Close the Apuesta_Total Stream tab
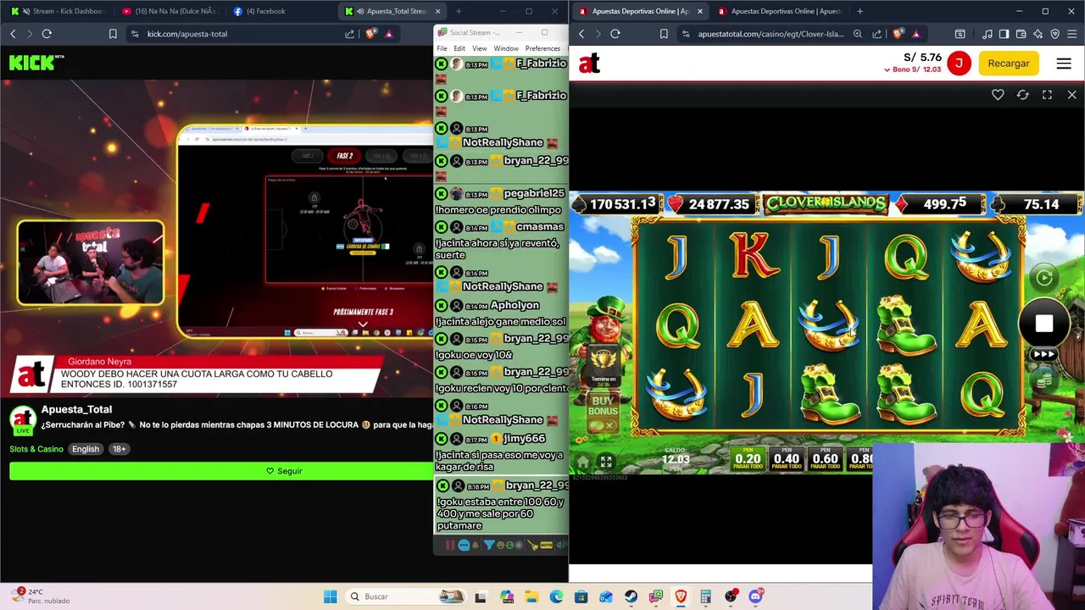This screenshot has width=1085, height=610. point(438,11)
